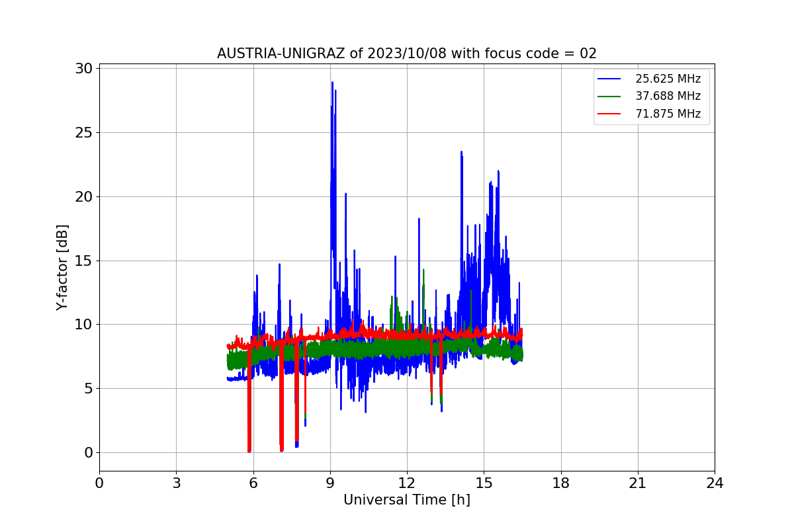Click the red legend line sample
This screenshot has width=794, height=529.
tap(609, 114)
